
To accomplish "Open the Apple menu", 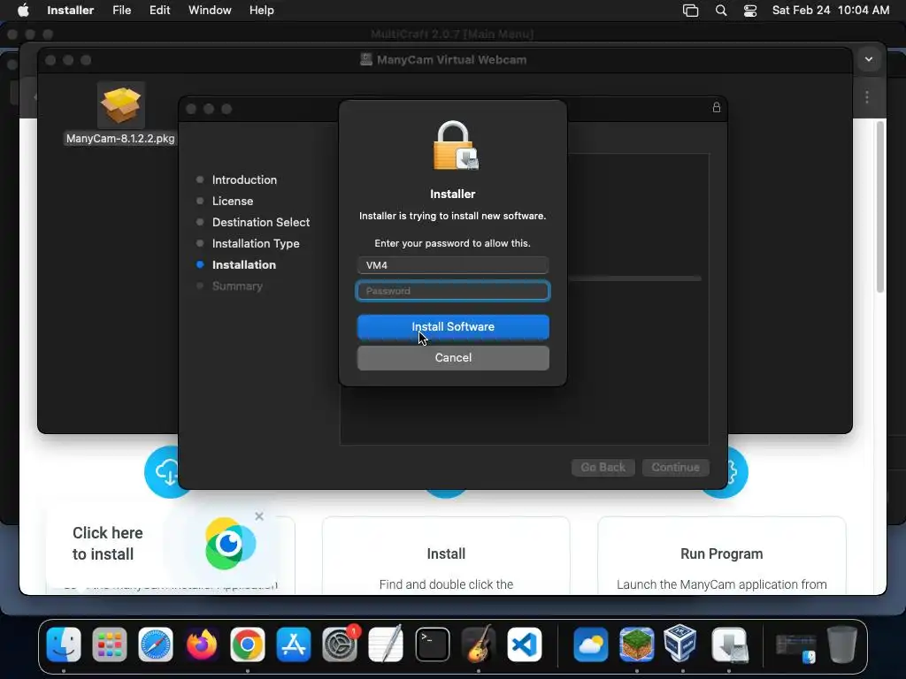I will point(23,10).
